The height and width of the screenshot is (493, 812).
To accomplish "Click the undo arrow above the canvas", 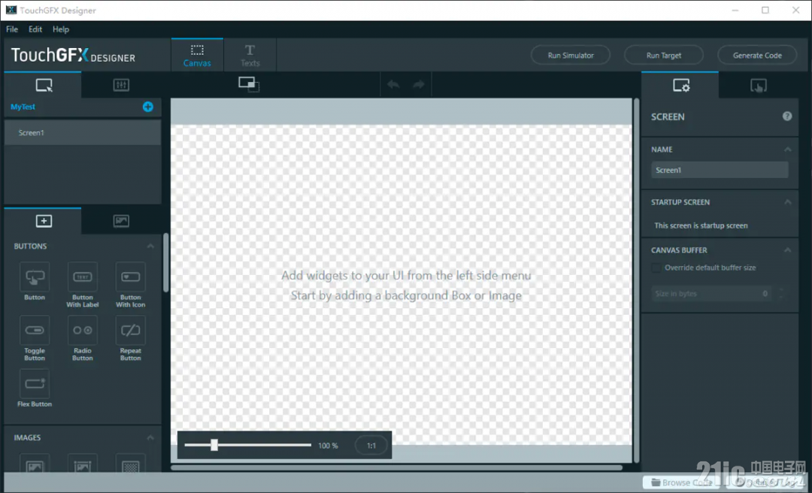I will [393, 84].
